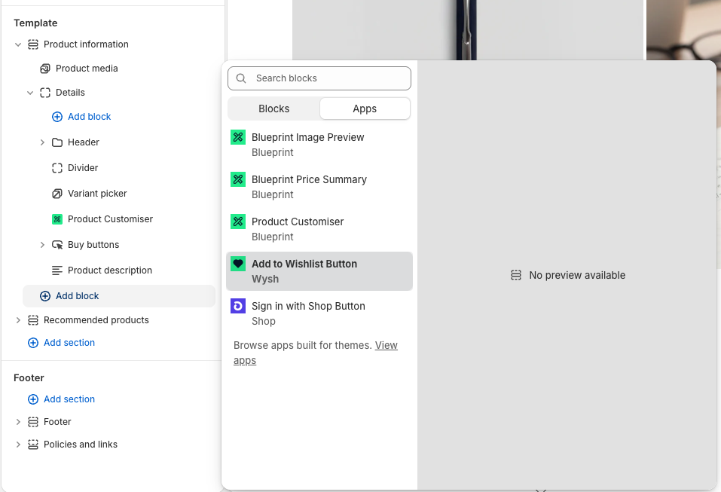Click the Footer section icon
The width and height of the screenshot is (721, 492).
[x=33, y=422]
